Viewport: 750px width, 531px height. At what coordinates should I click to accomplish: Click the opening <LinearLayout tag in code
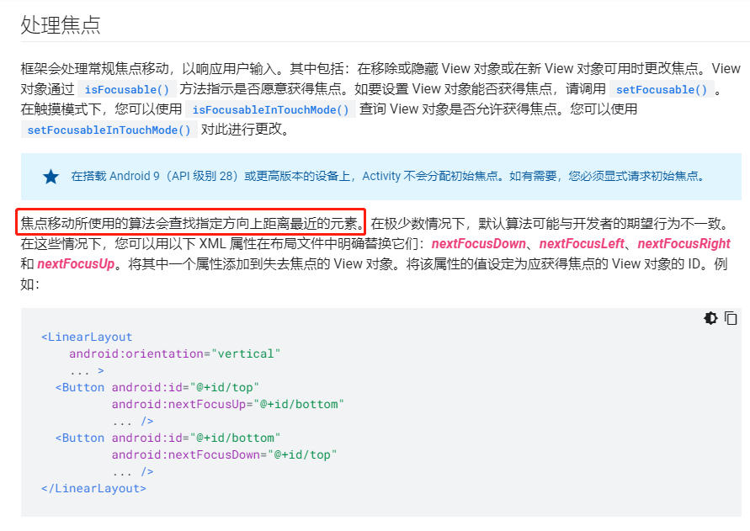[x=87, y=337]
